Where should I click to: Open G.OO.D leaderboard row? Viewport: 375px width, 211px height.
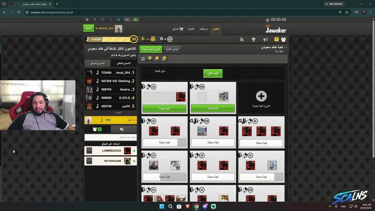tap(110, 98)
